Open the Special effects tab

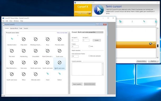(14, 28)
